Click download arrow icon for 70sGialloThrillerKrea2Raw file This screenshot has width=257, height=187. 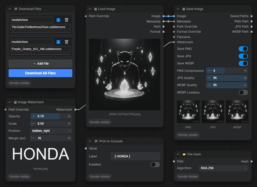(x=58, y=20)
